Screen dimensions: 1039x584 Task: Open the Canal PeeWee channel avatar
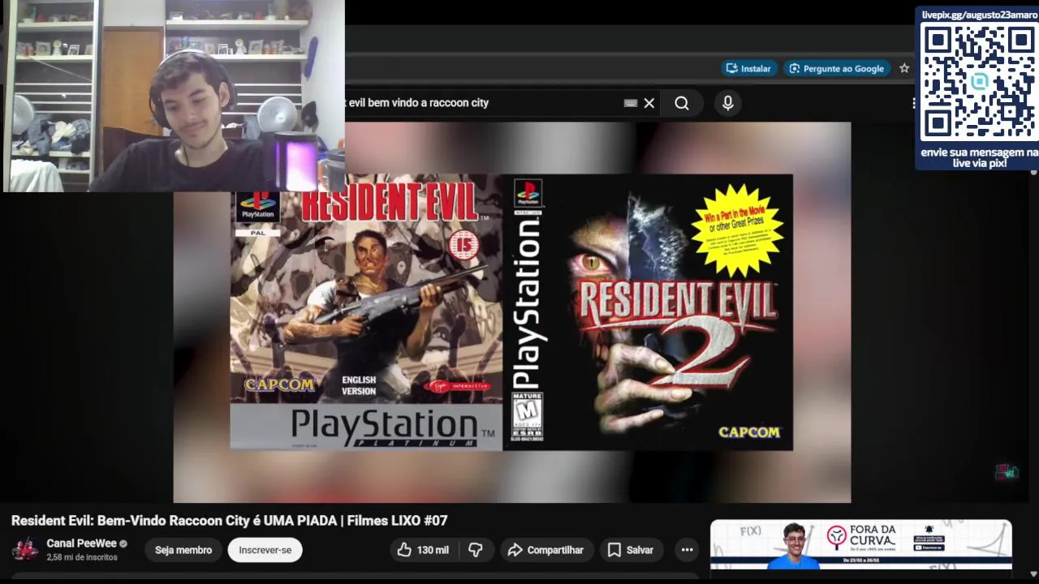(x=25, y=549)
